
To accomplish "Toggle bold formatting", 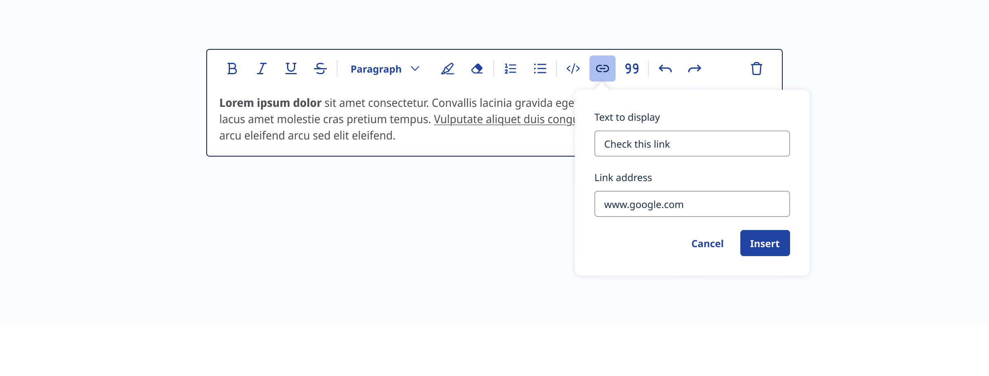I will [232, 69].
